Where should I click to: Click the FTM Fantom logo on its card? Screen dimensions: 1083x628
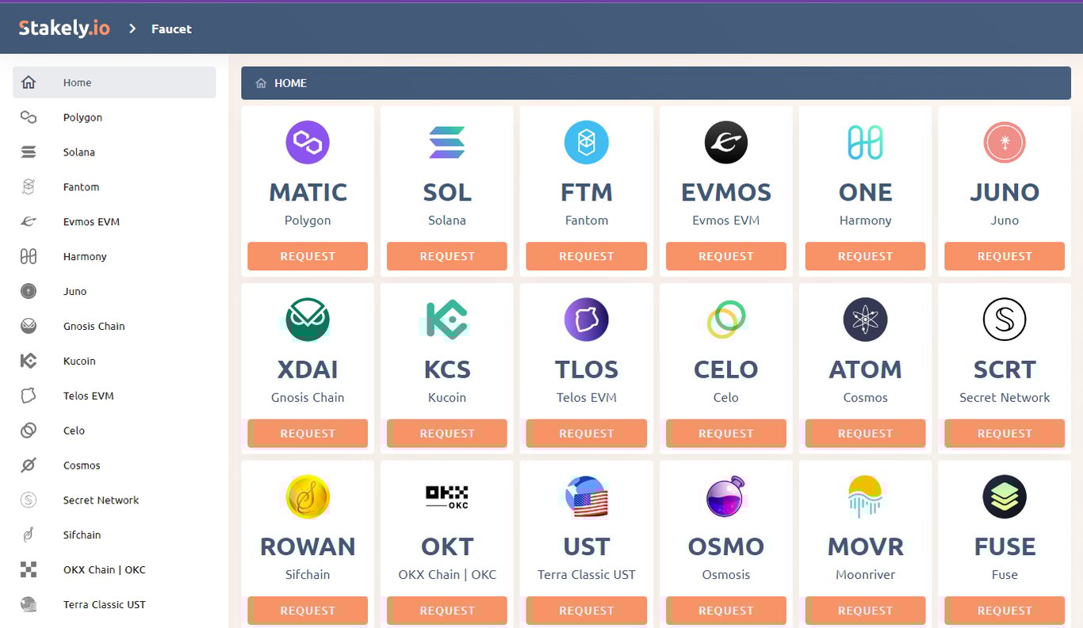pyautogui.click(x=587, y=143)
